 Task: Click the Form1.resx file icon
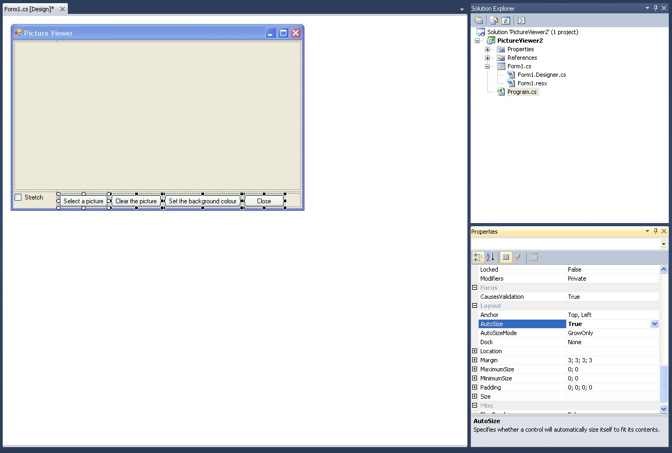pos(511,83)
